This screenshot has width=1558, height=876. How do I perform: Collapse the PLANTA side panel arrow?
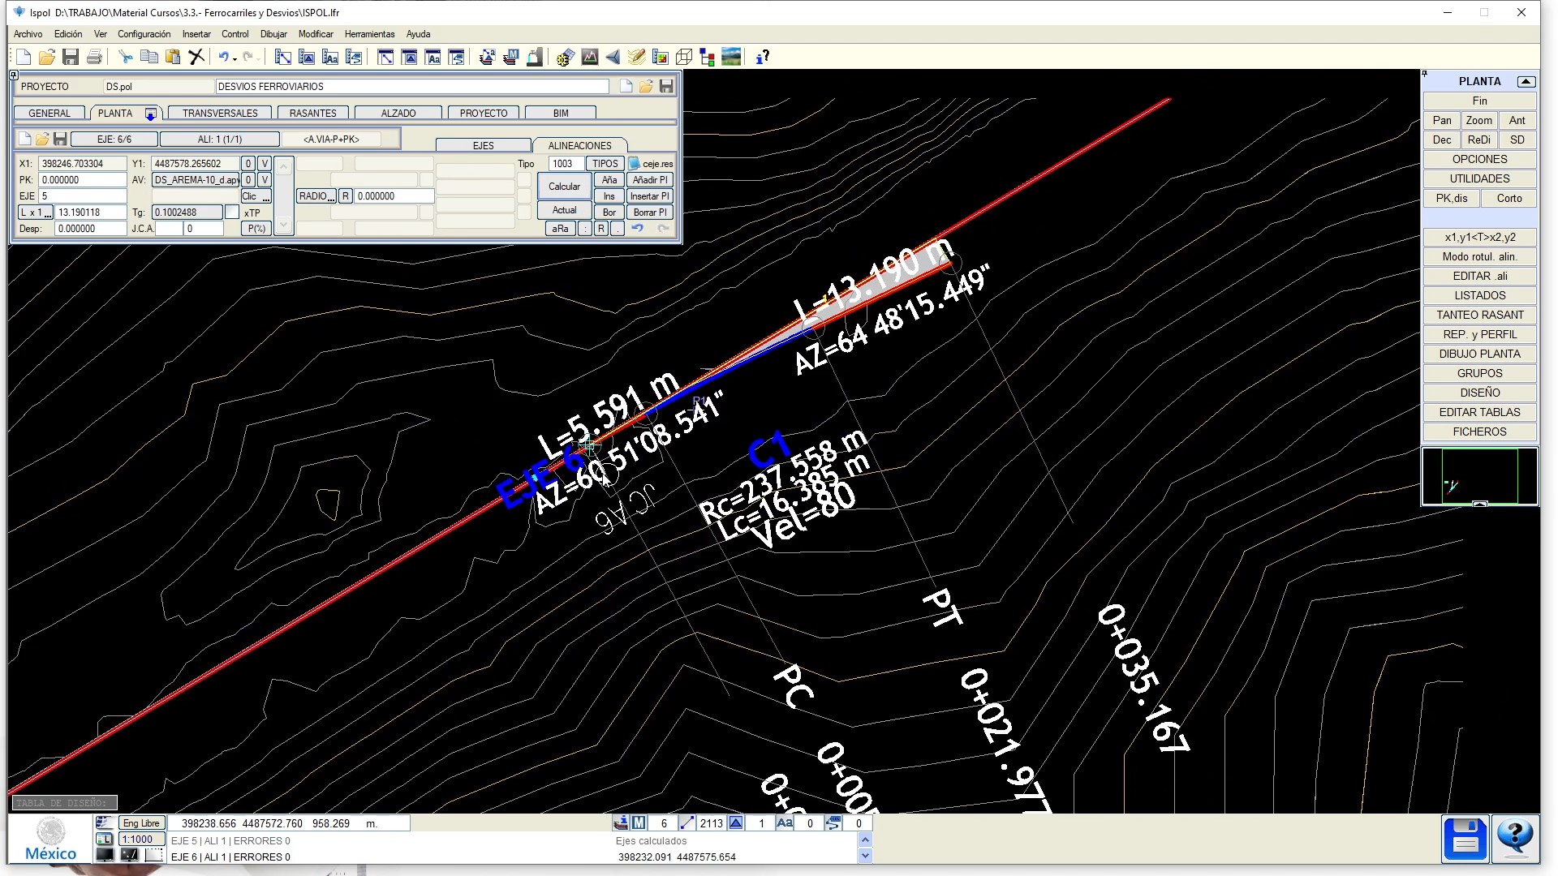click(1526, 82)
